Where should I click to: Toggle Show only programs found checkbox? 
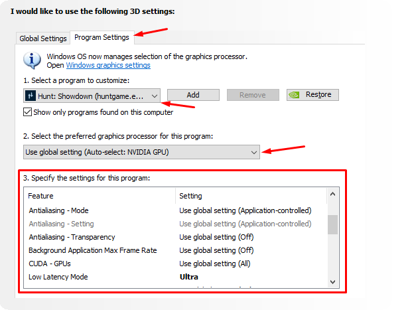pyautogui.click(x=27, y=112)
